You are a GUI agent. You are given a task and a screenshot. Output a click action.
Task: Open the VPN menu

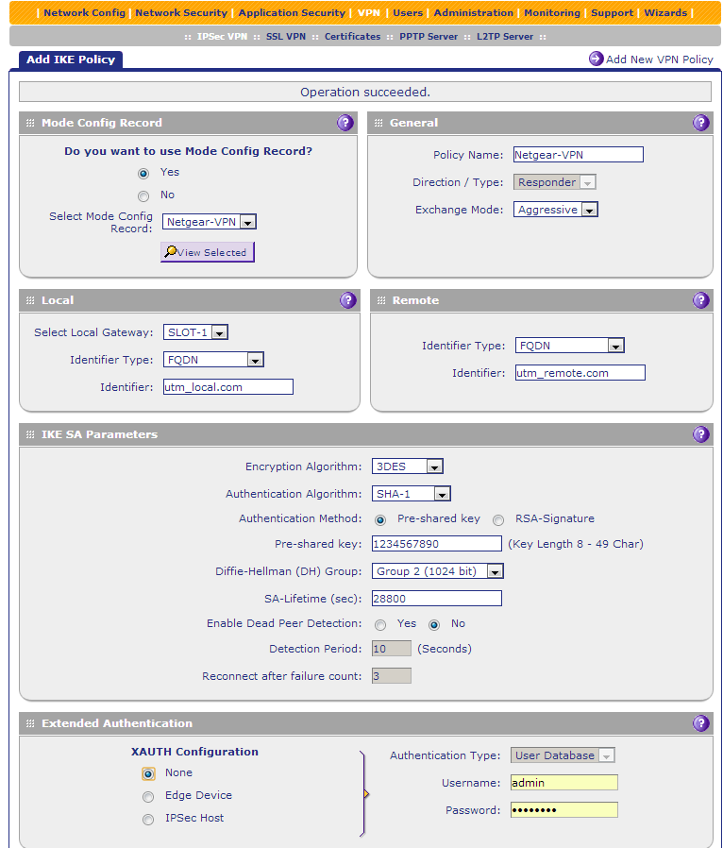coord(369,12)
